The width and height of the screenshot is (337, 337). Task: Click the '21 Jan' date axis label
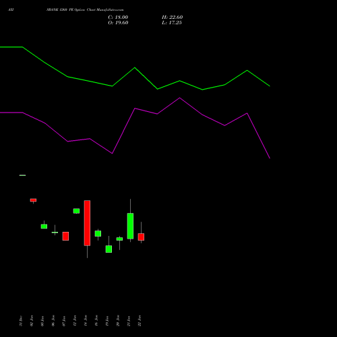coord(129,321)
